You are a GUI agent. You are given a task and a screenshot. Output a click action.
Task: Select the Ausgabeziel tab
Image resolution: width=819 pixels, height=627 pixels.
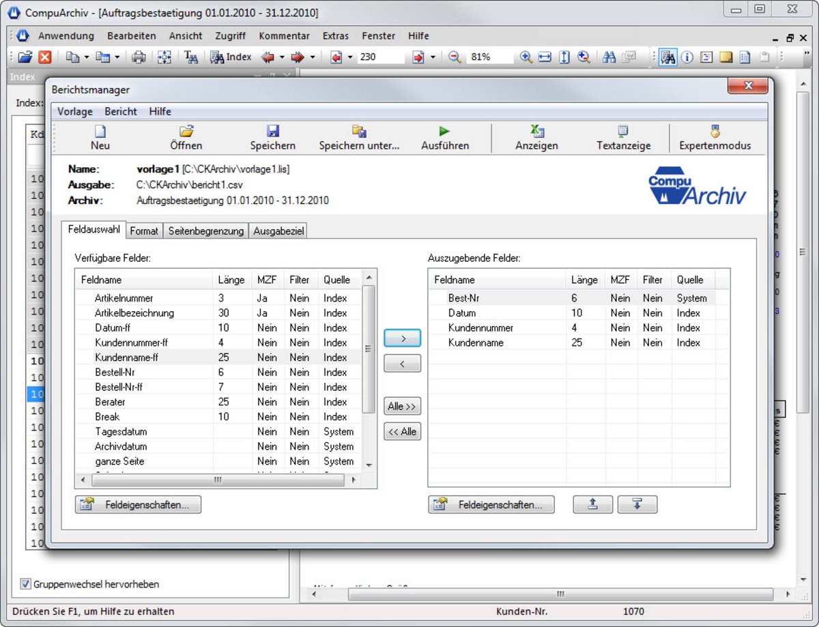coord(278,231)
